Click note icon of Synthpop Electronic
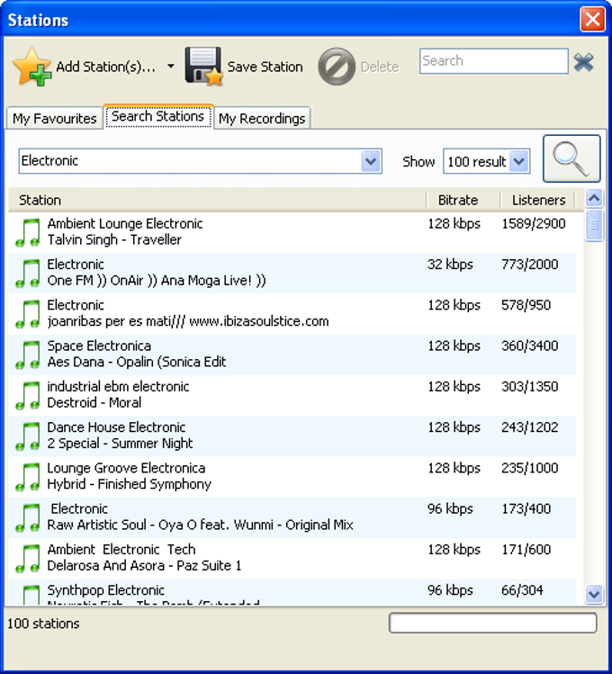Image resolution: width=612 pixels, height=674 pixels. pos(30,595)
